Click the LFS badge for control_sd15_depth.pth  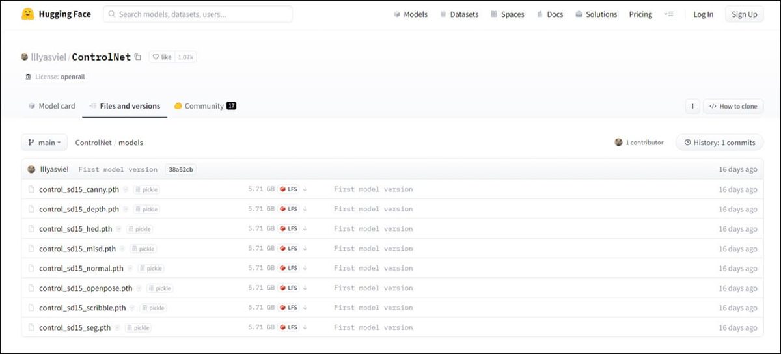click(288, 209)
